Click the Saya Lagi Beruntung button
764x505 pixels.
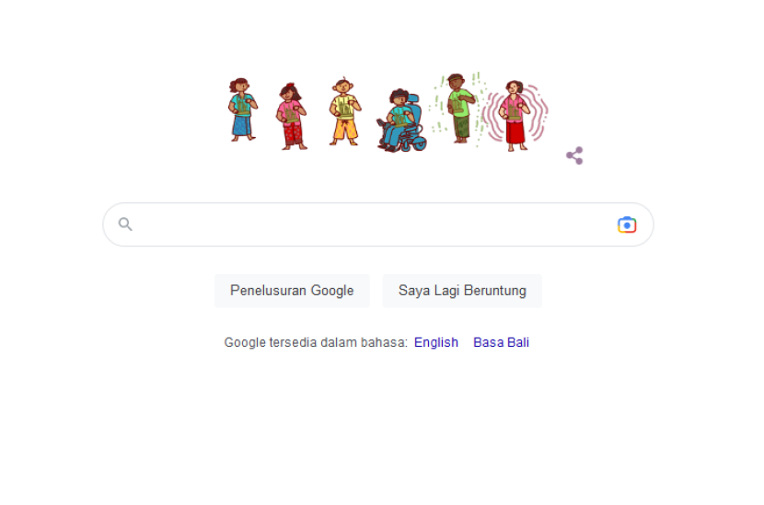462,291
